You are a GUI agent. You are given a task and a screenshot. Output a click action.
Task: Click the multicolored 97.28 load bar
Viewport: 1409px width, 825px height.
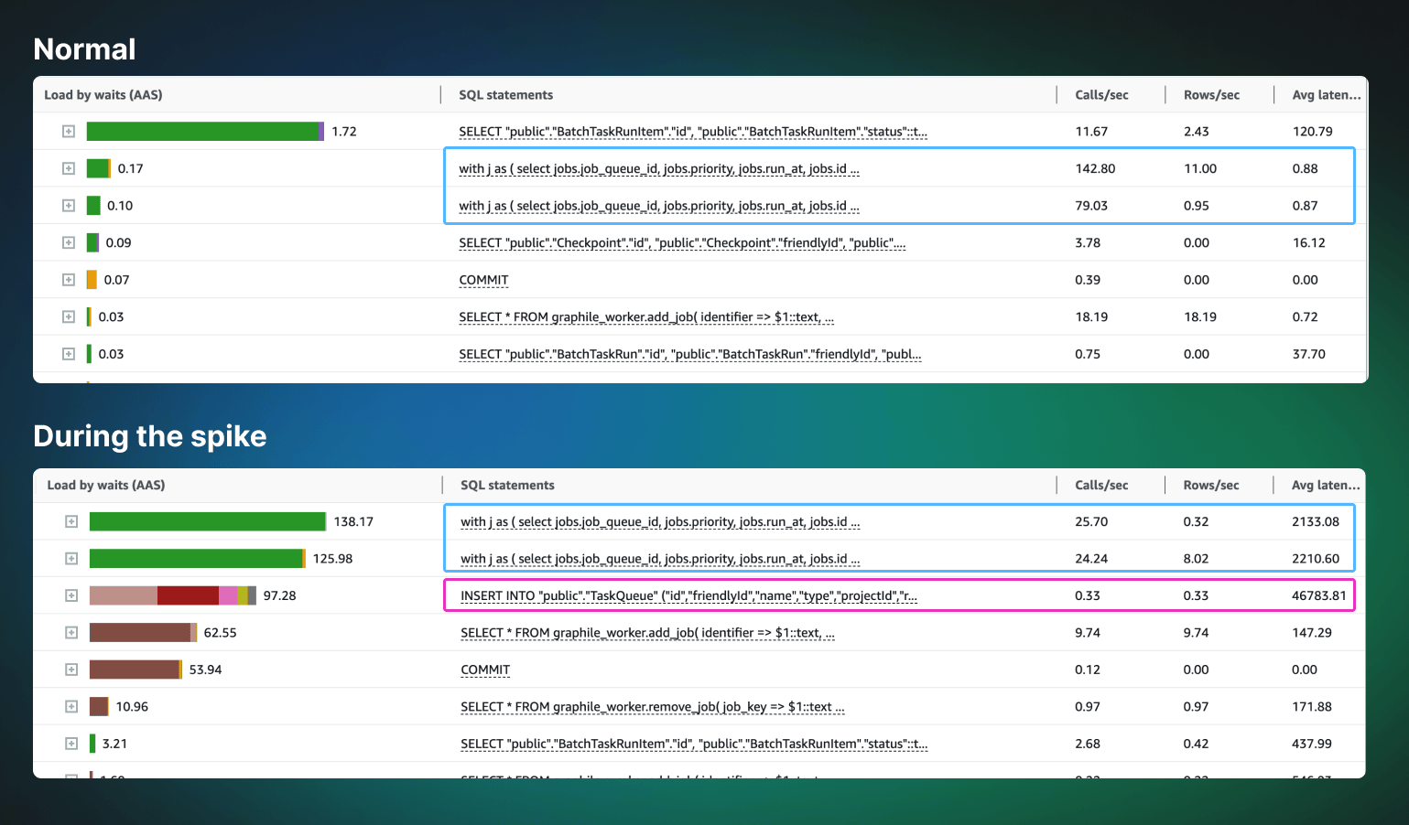click(x=173, y=595)
